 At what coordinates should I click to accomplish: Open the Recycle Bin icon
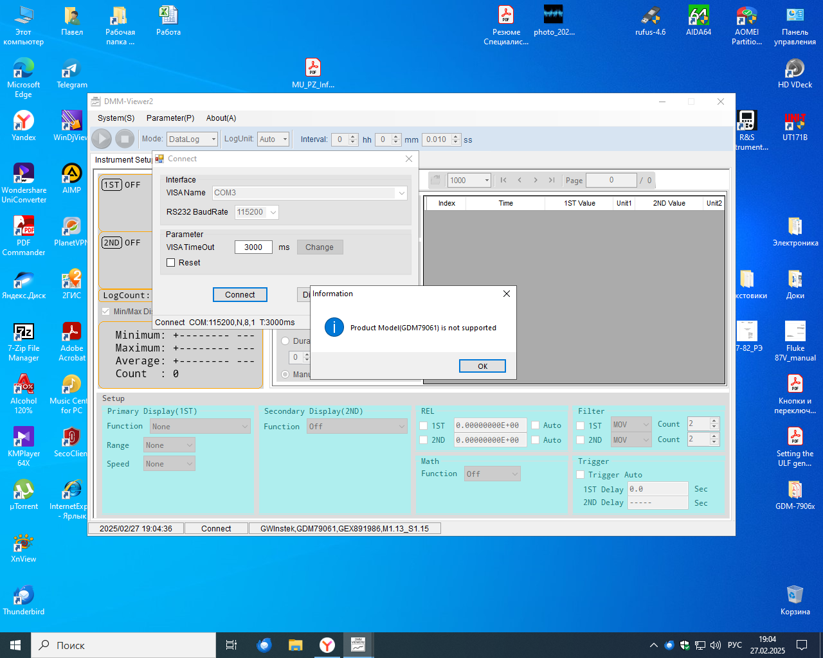[795, 595]
